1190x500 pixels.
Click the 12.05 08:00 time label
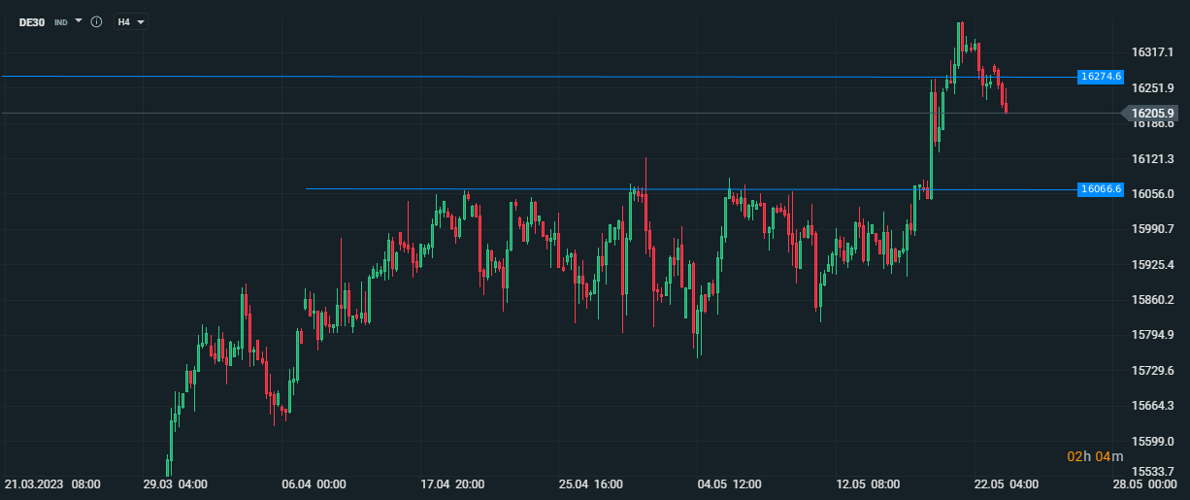coord(868,483)
